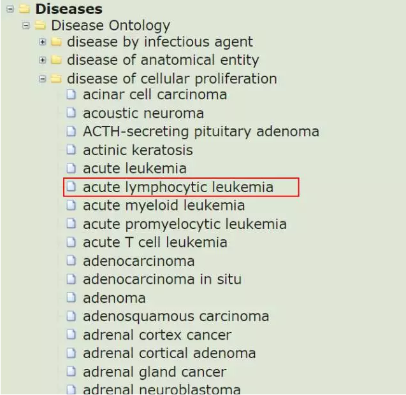Collapse disease of cellular proliferation node
406x395 pixels.
click(x=42, y=79)
